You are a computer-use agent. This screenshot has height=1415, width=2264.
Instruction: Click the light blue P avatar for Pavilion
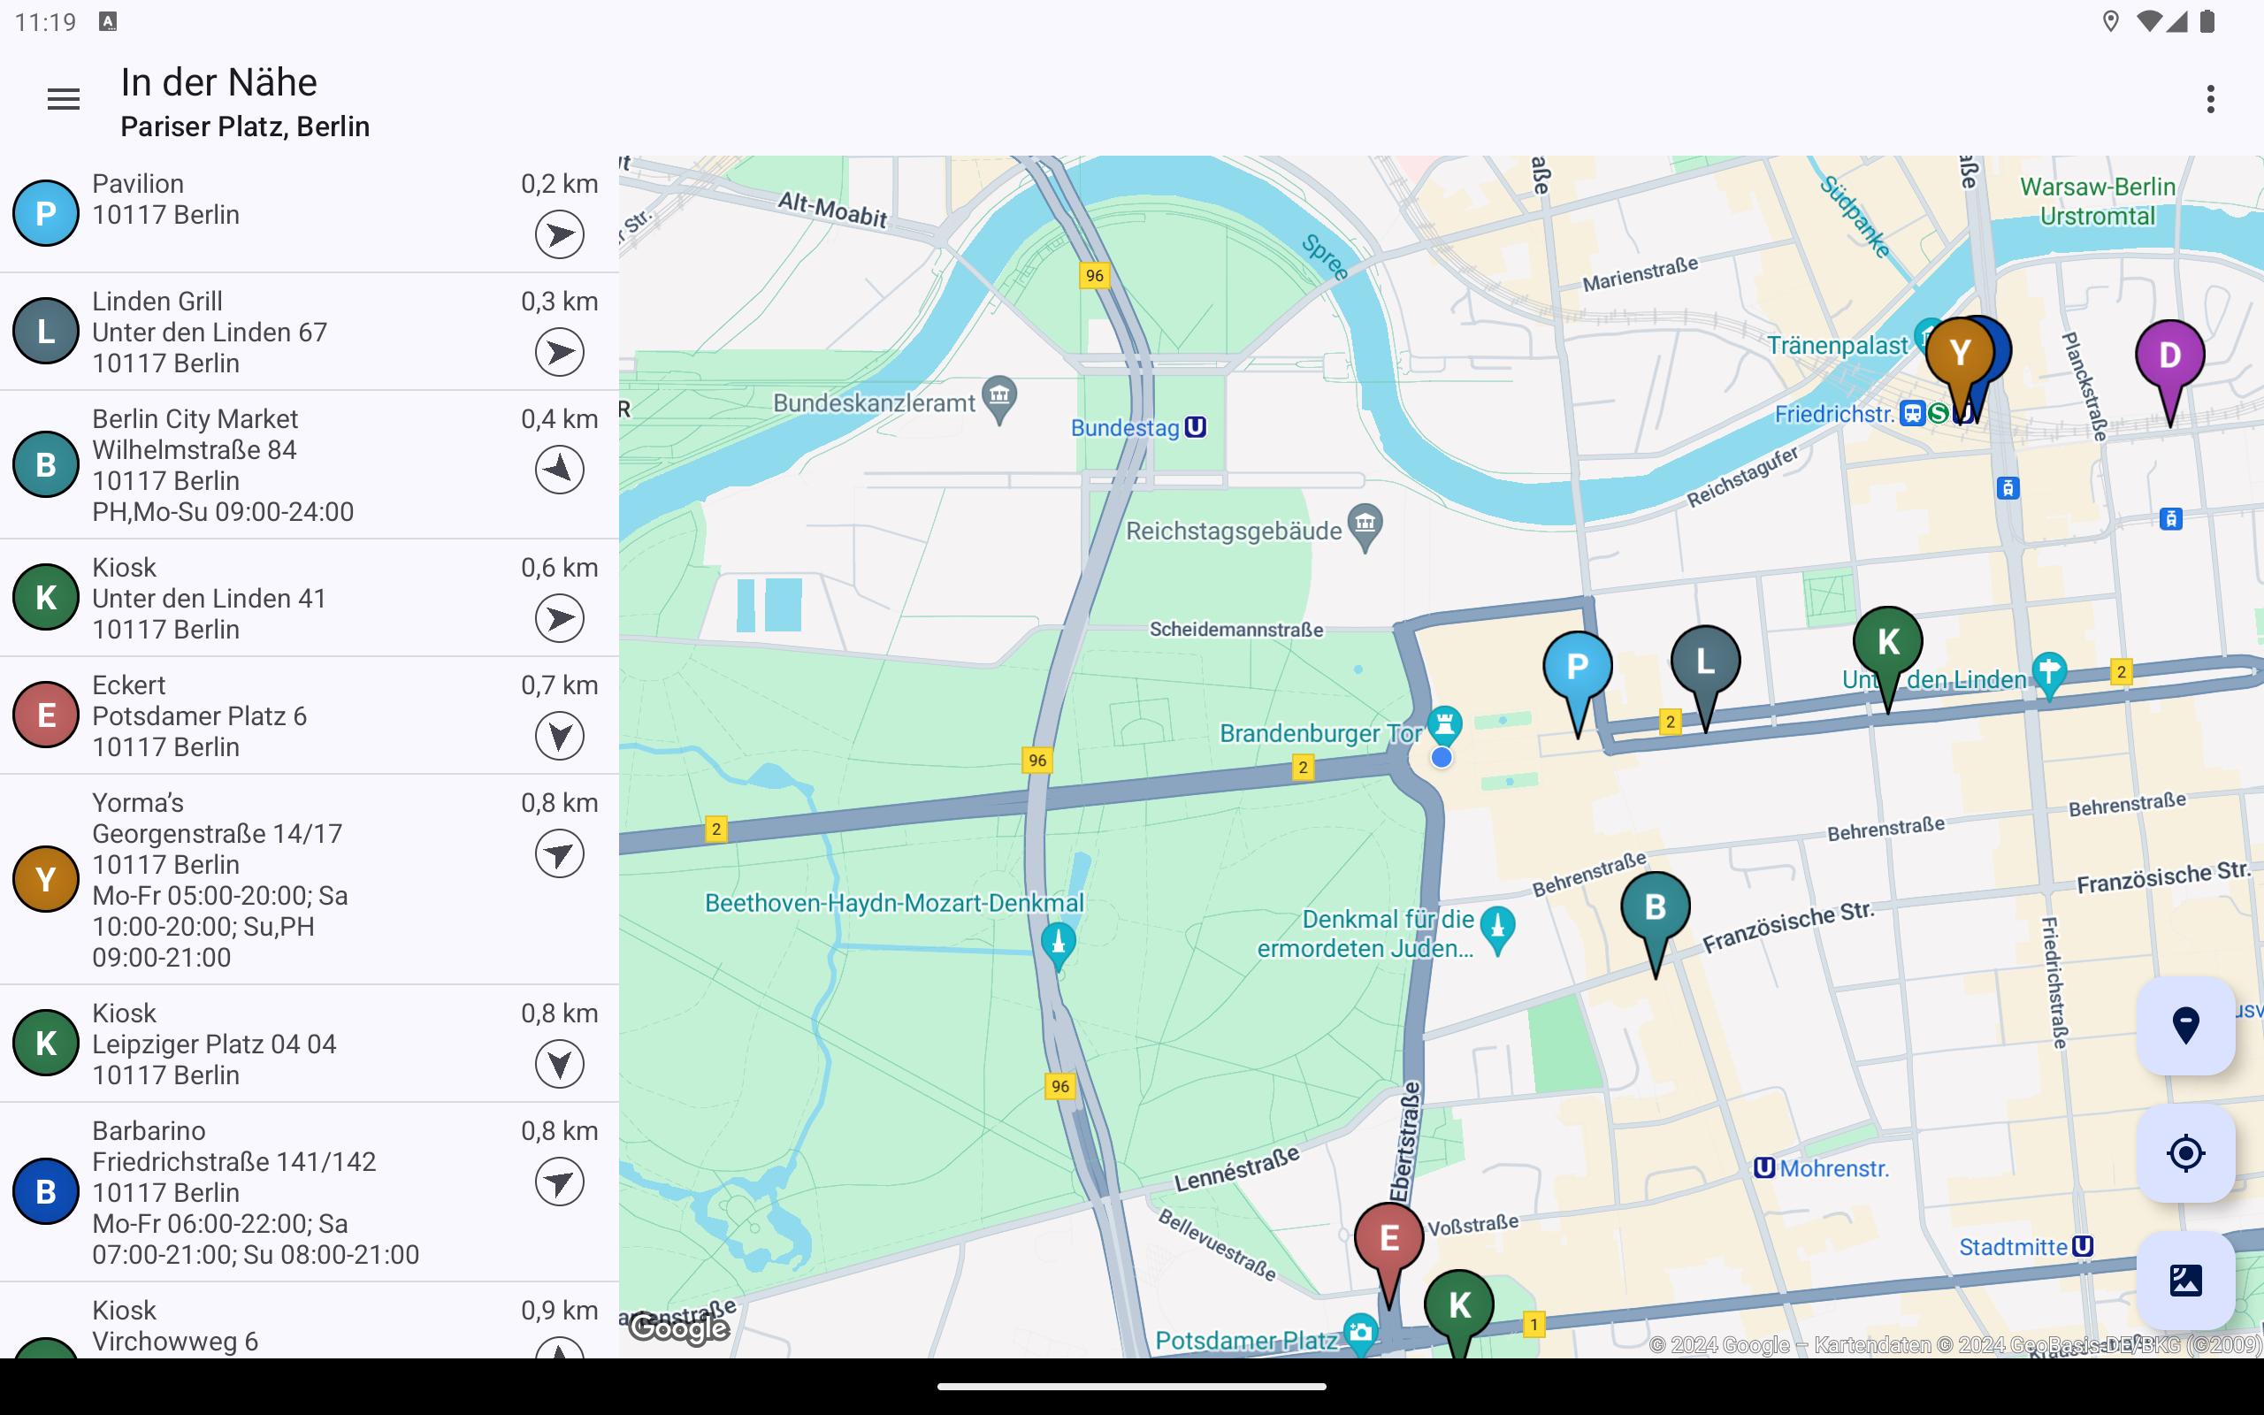(45, 213)
